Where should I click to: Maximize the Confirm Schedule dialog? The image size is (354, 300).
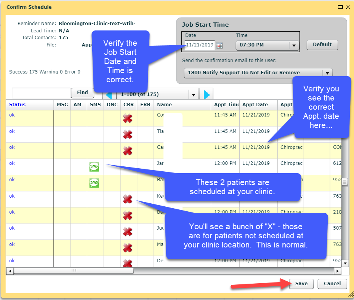tap(340, 7)
